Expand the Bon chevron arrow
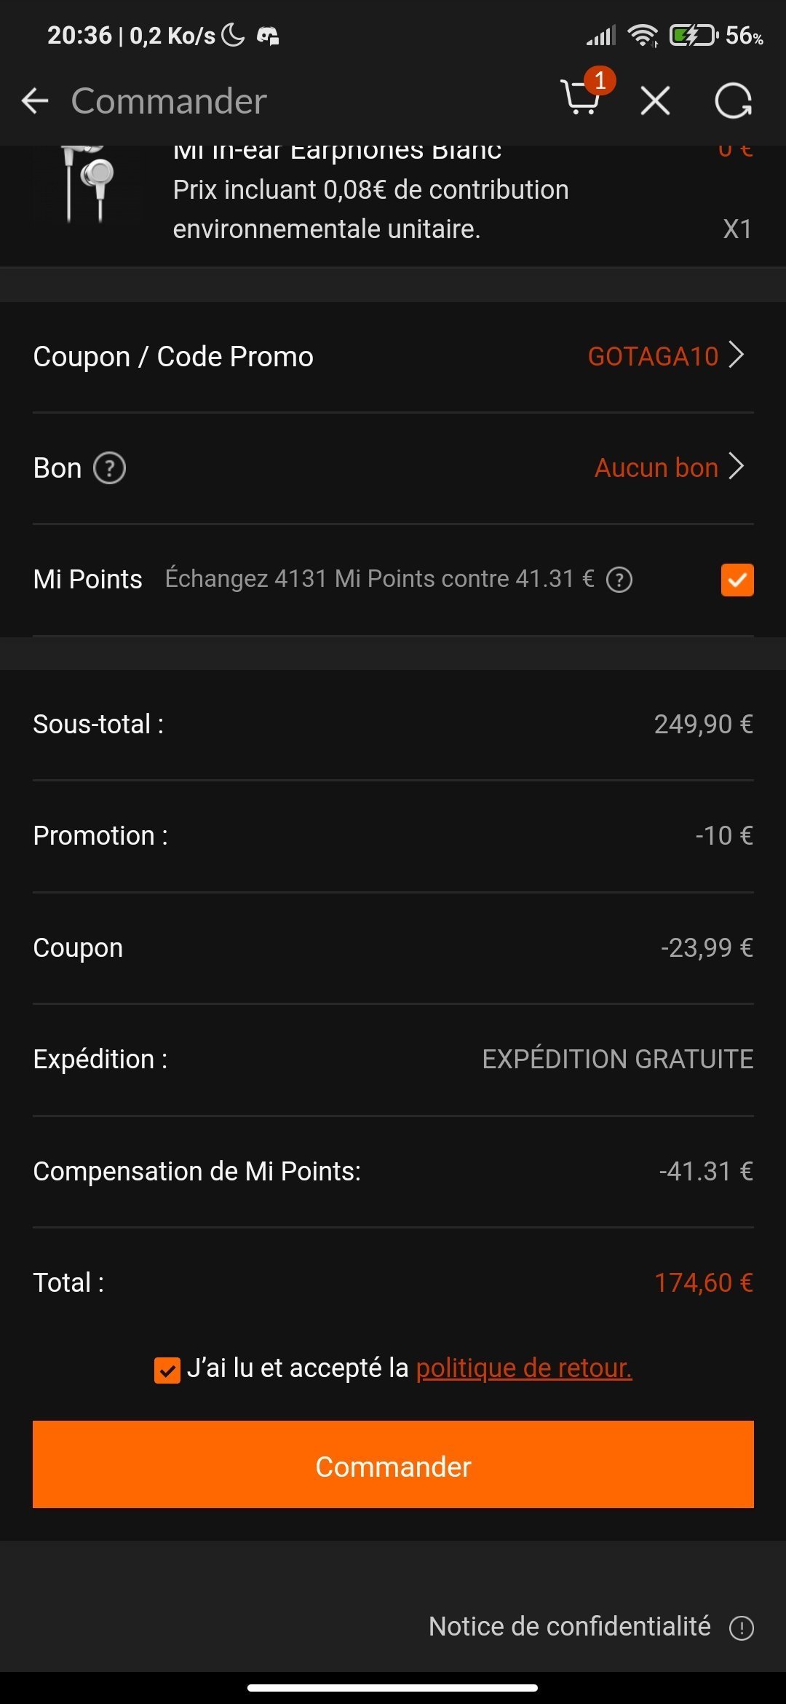Image resolution: width=786 pixels, height=1704 pixels. (737, 467)
